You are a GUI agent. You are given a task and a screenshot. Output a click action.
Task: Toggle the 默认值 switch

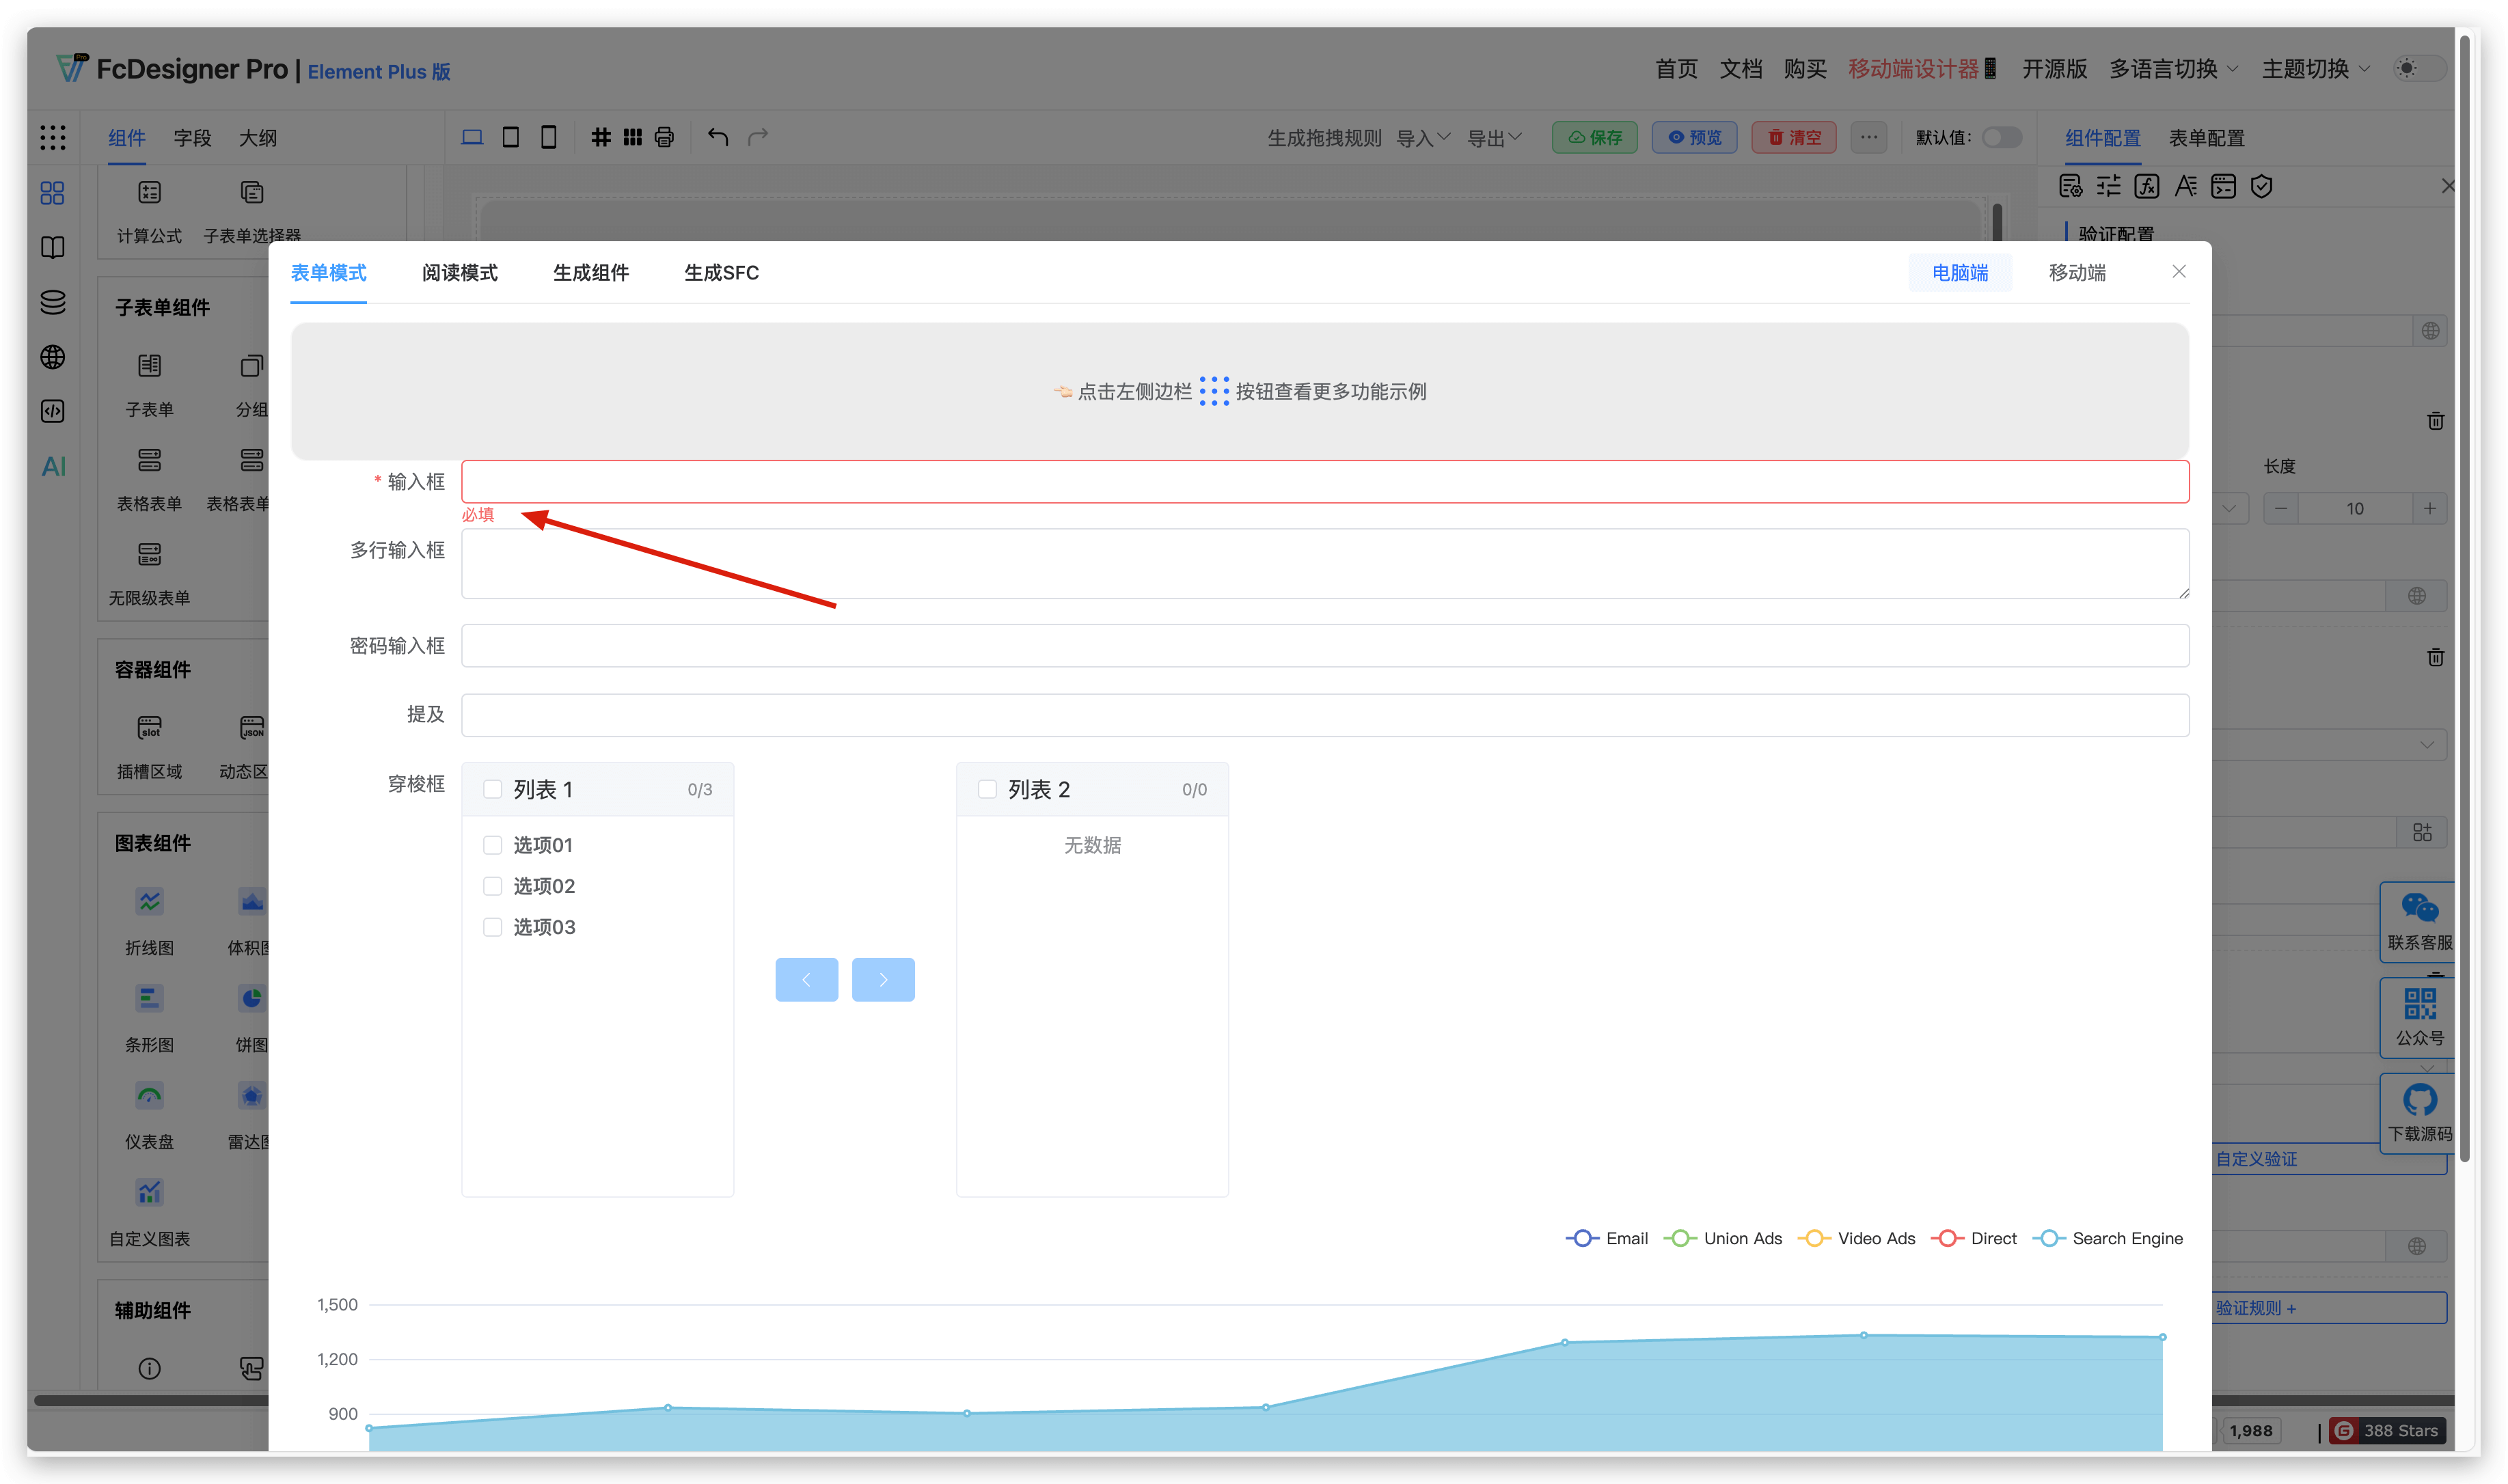tap(2001, 138)
